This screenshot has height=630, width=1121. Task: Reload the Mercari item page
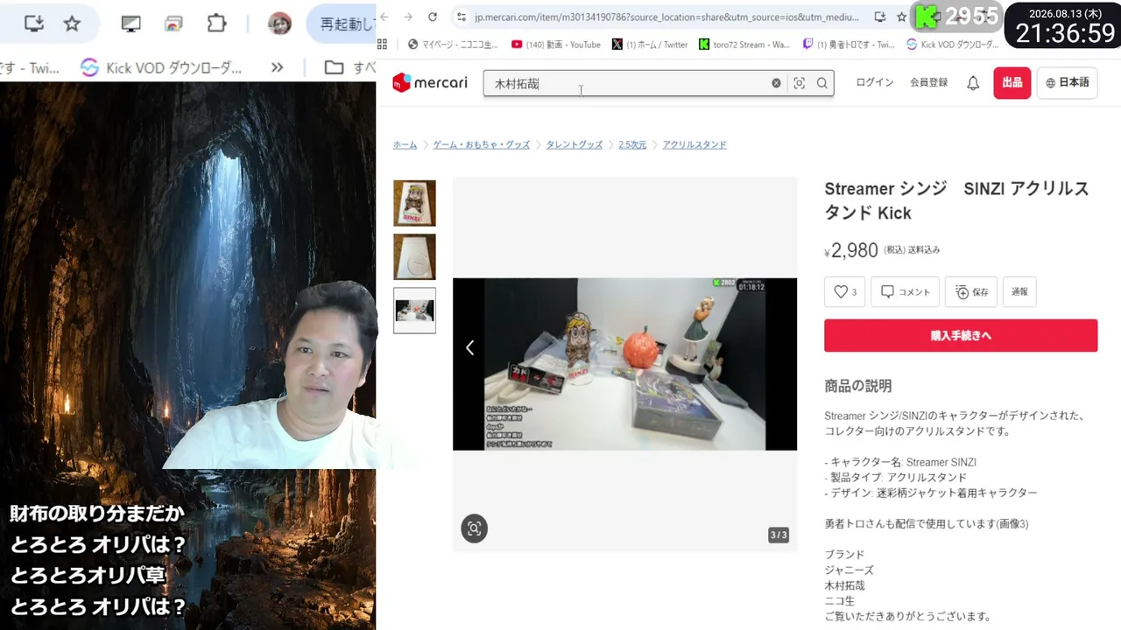[x=433, y=17]
